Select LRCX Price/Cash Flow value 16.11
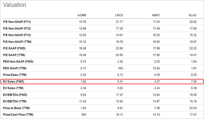This screenshot has height=119, width=204. [x=119, y=115]
